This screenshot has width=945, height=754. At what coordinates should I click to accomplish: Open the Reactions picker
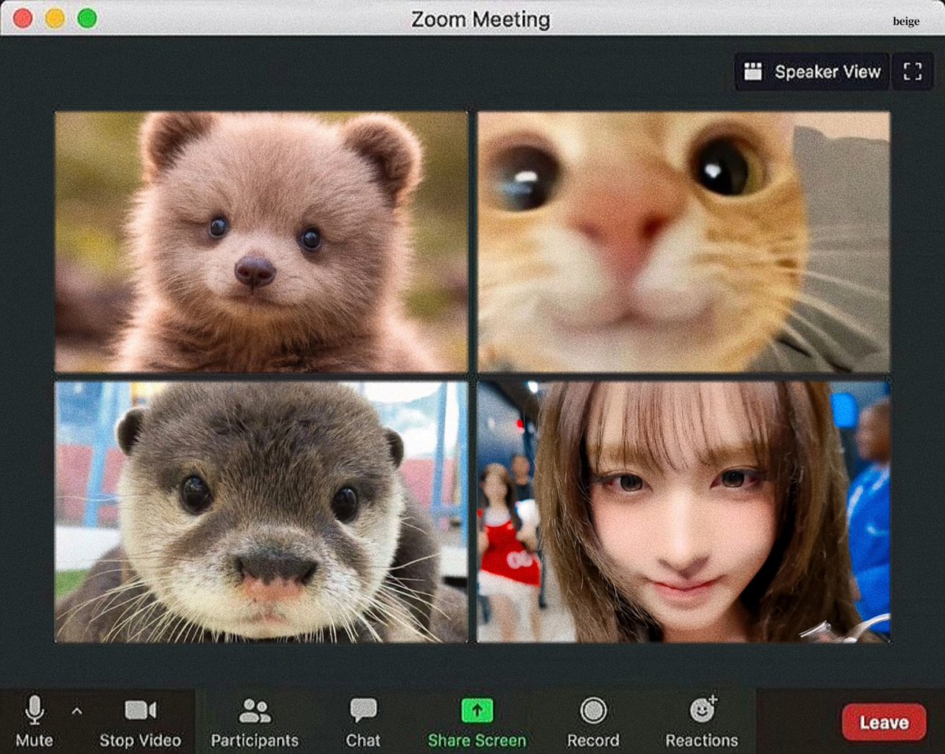(702, 721)
